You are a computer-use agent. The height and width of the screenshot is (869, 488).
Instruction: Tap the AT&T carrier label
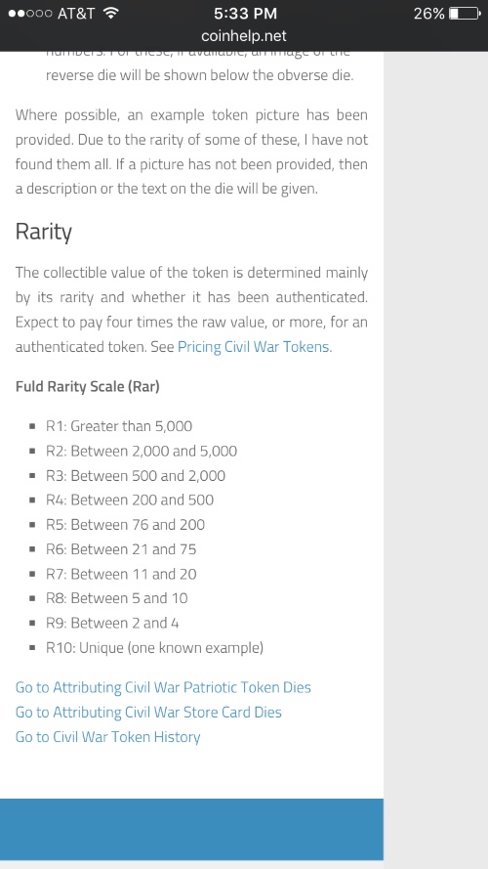click(x=76, y=14)
